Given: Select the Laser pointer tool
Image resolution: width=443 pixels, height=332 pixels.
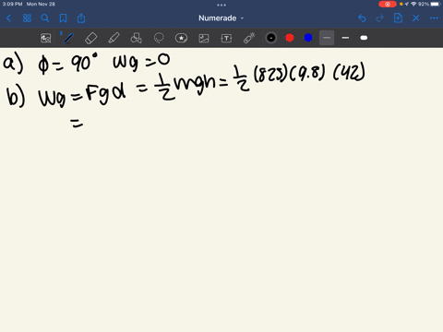Looking at the screenshot, I should pyautogui.click(x=249, y=38).
